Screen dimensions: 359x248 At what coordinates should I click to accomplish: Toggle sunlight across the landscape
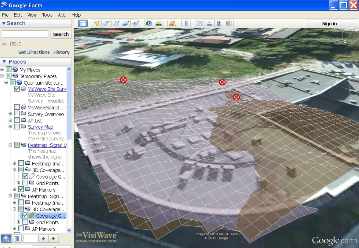[159, 23]
